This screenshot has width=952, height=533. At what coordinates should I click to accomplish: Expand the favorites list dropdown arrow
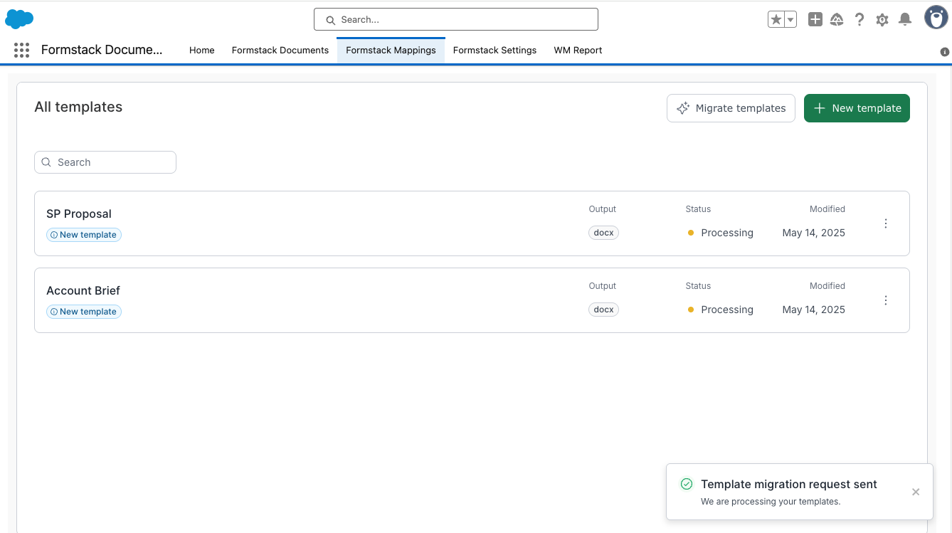click(x=790, y=20)
